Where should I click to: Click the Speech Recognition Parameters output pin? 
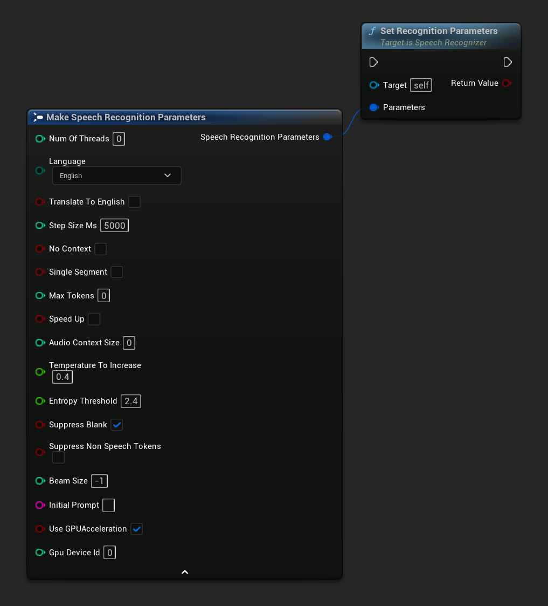click(x=327, y=137)
